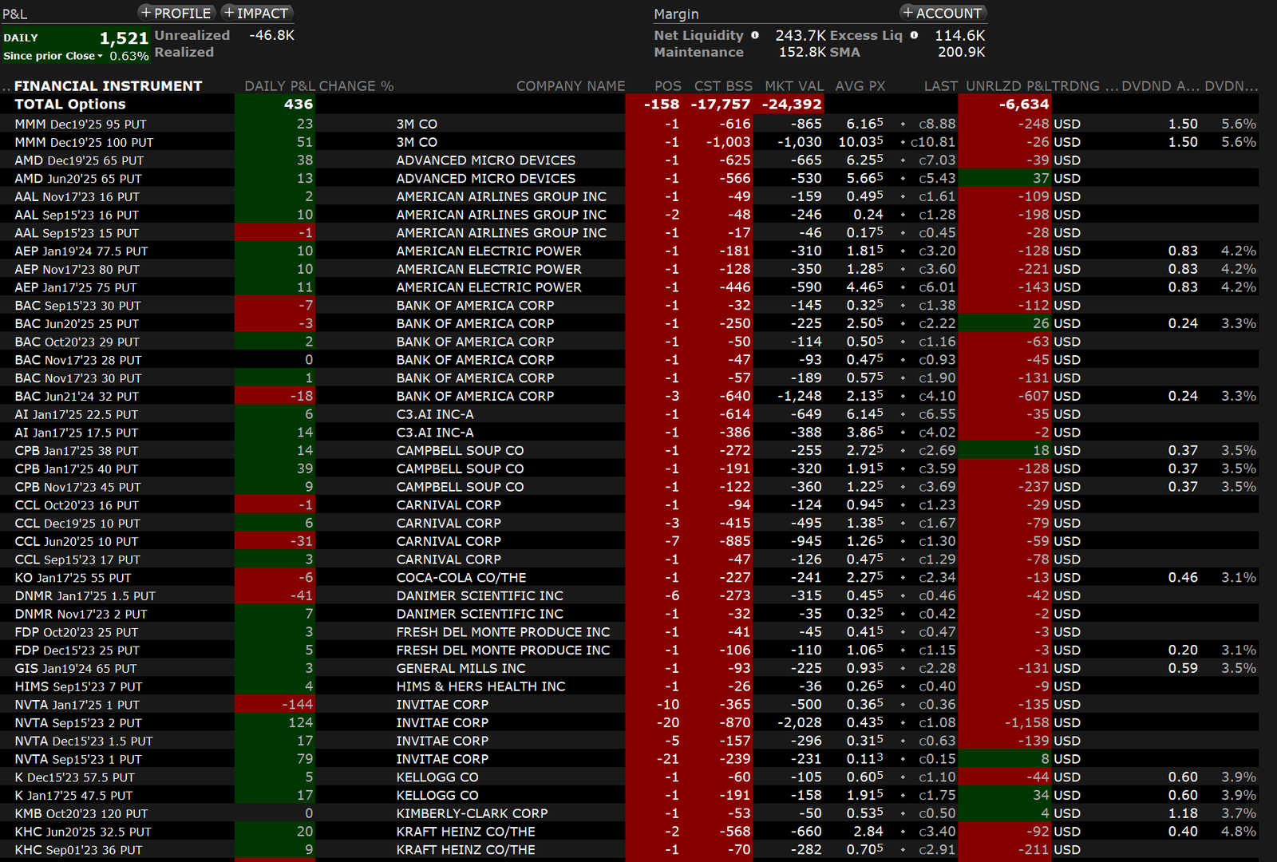Open the Since prior Close dropdown
This screenshot has height=862, width=1277.
[53, 56]
